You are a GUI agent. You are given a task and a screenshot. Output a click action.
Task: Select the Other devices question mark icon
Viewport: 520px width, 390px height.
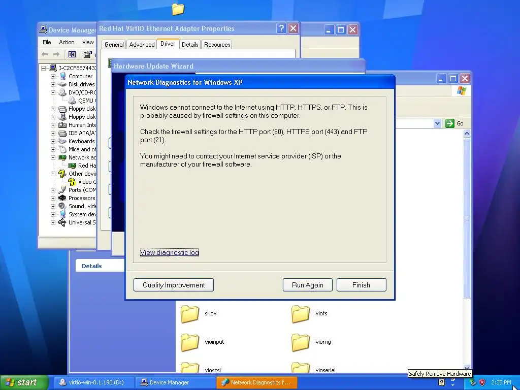(62, 174)
